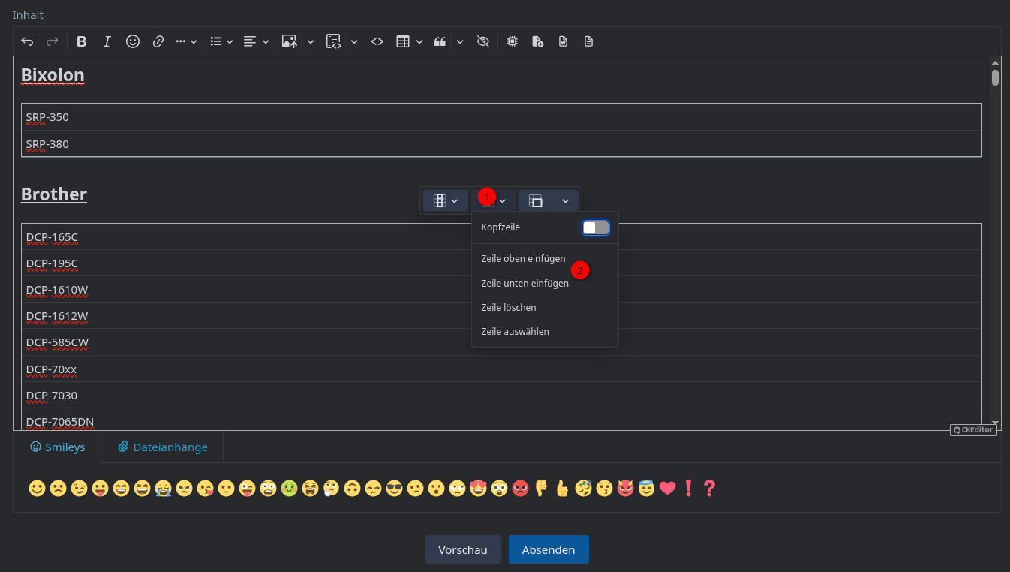
Task: Click the Vorschau button
Action: [463, 549]
